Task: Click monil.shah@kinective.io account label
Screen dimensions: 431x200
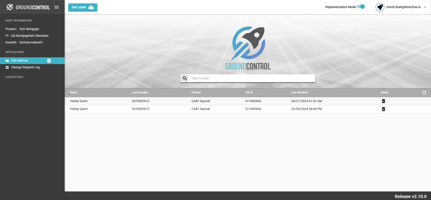Action: point(403,7)
